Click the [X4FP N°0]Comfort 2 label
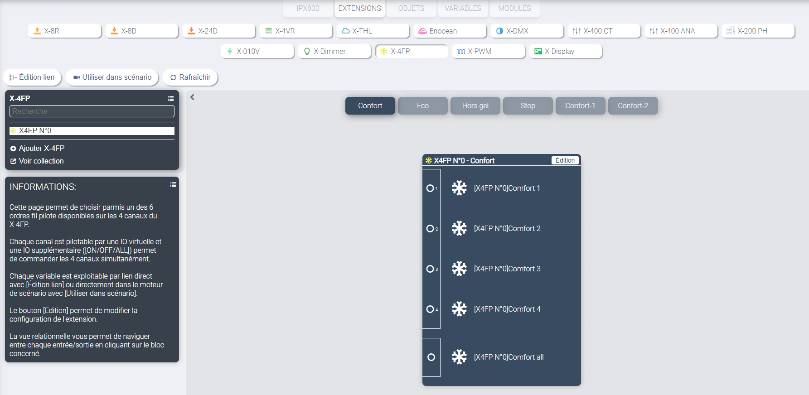Image resolution: width=809 pixels, height=395 pixels. 507,228
